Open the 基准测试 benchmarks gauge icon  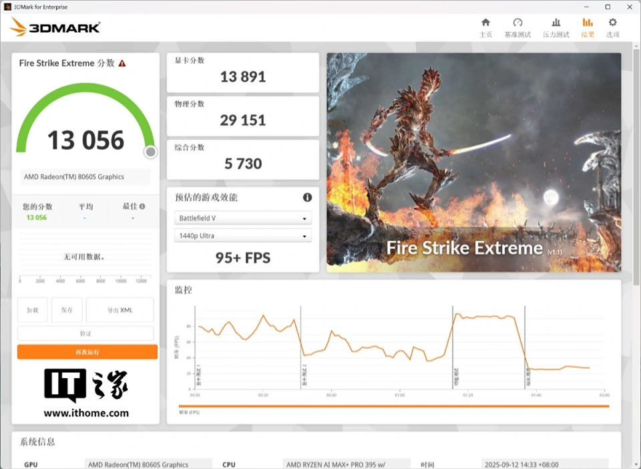[517, 27]
